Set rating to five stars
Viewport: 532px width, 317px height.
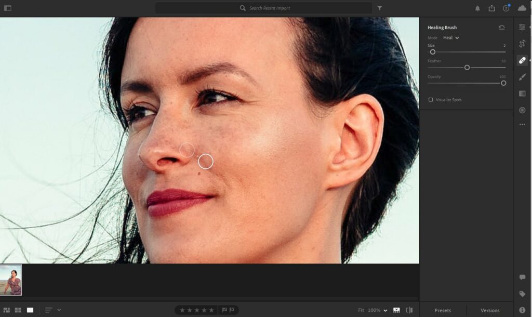pos(211,310)
